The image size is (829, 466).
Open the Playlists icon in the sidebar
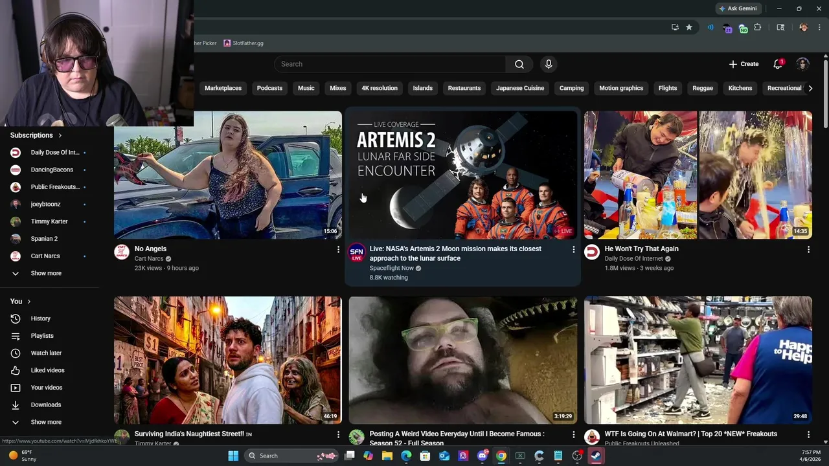(x=16, y=336)
